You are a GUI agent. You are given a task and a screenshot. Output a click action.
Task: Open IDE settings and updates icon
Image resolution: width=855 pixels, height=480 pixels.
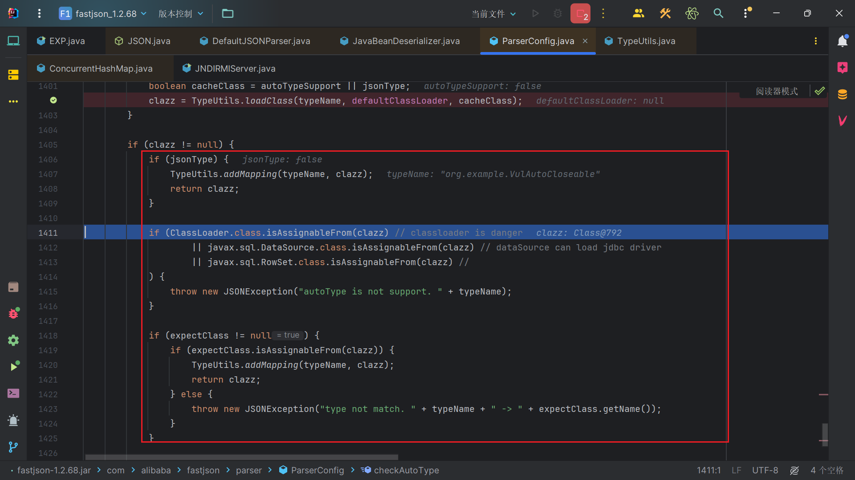click(746, 13)
